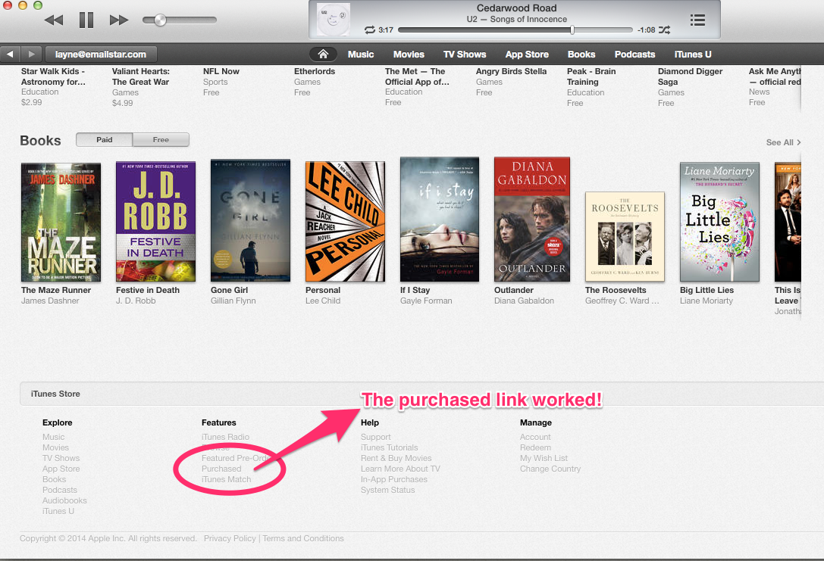
Task: Open the Terms and Conditions link
Action: [303, 538]
